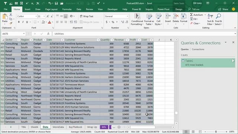The image size is (238, 134).
Task: Click the Format cells icon
Action: coord(183,16)
